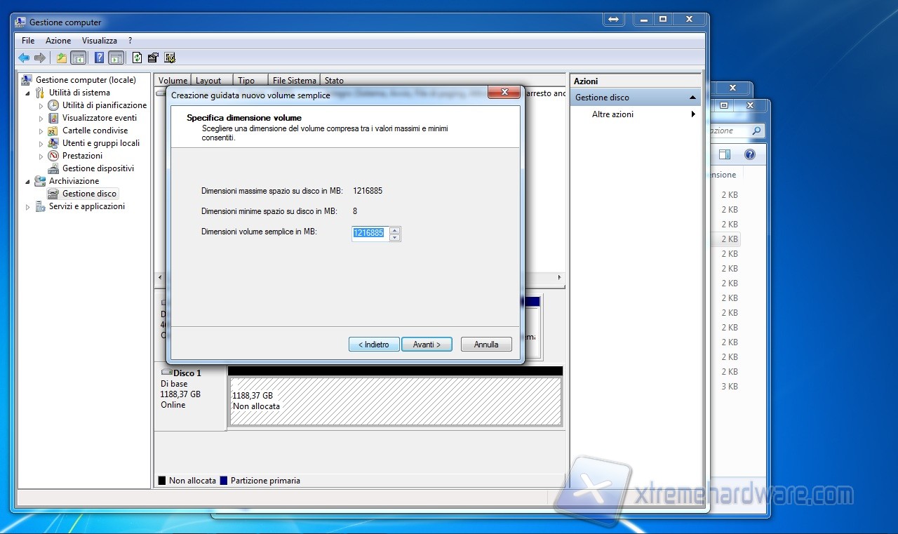
Task: Click the Refresh toolbar icon
Action: click(x=137, y=58)
